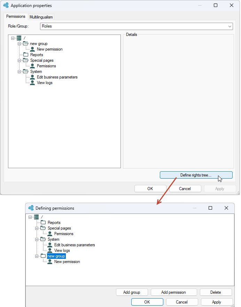Click Special pages folder icon in Defining permissions
This screenshot has height=307, width=241.
tap(43, 228)
